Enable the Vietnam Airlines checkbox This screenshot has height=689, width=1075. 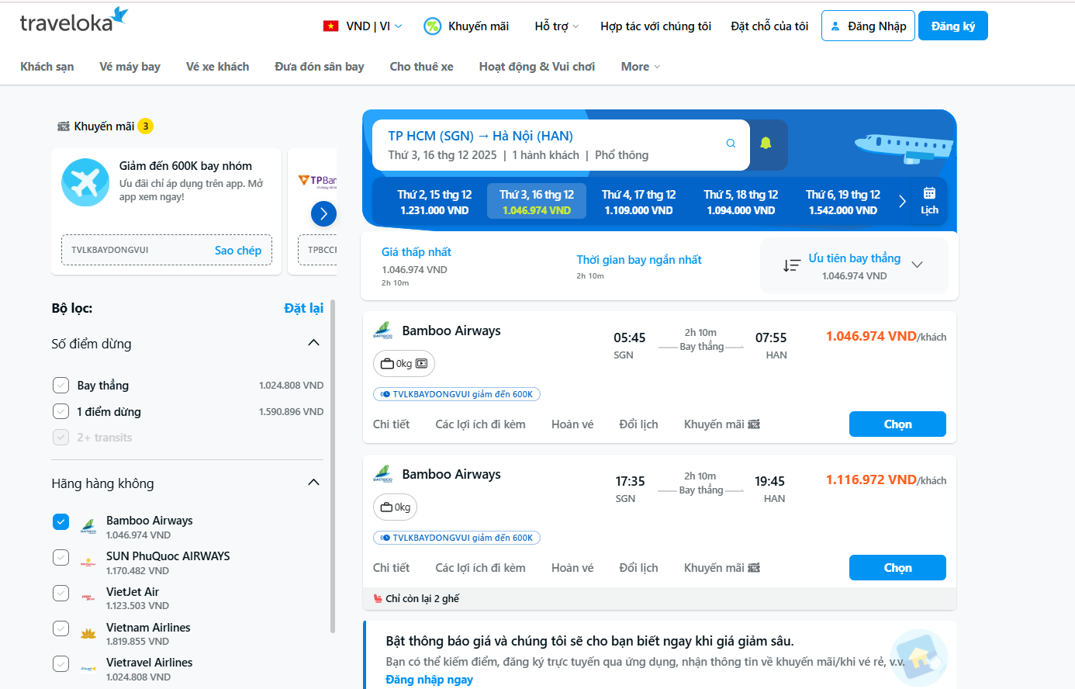[x=61, y=628]
